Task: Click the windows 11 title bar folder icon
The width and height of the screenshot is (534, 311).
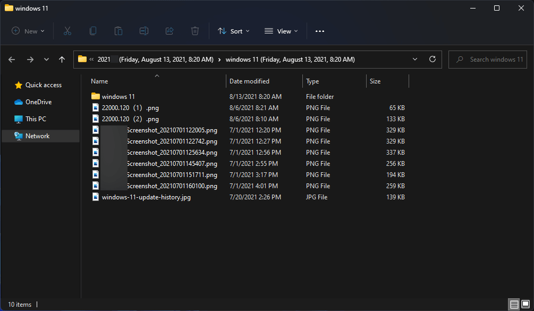Action: coord(9,8)
